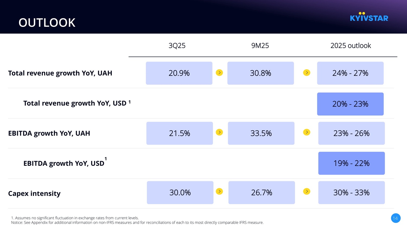Click the Capex intensity row label
This screenshot has height=228, width=407.
(34, 193)
